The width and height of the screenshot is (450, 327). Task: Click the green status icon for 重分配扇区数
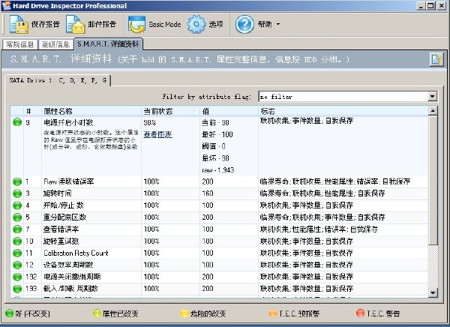tap(17, 217)
